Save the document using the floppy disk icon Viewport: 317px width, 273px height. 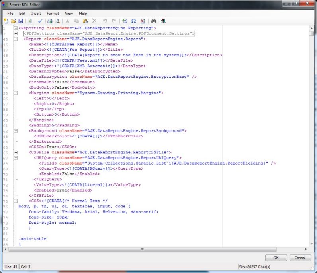click(x=20, y=21)
